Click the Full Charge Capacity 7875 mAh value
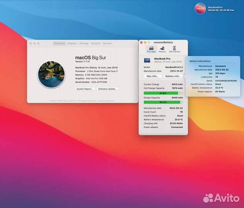 [177, 88]
